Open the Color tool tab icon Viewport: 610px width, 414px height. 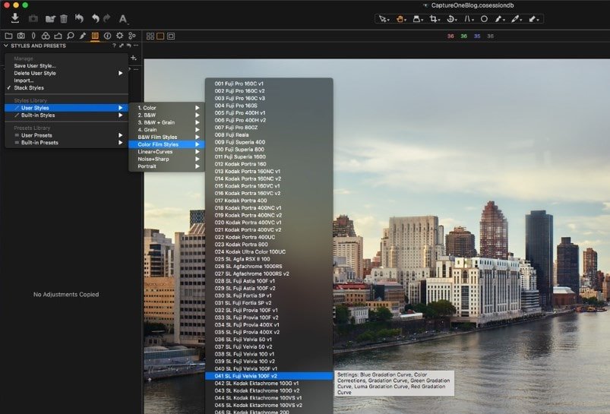click(x=46, y=36)
